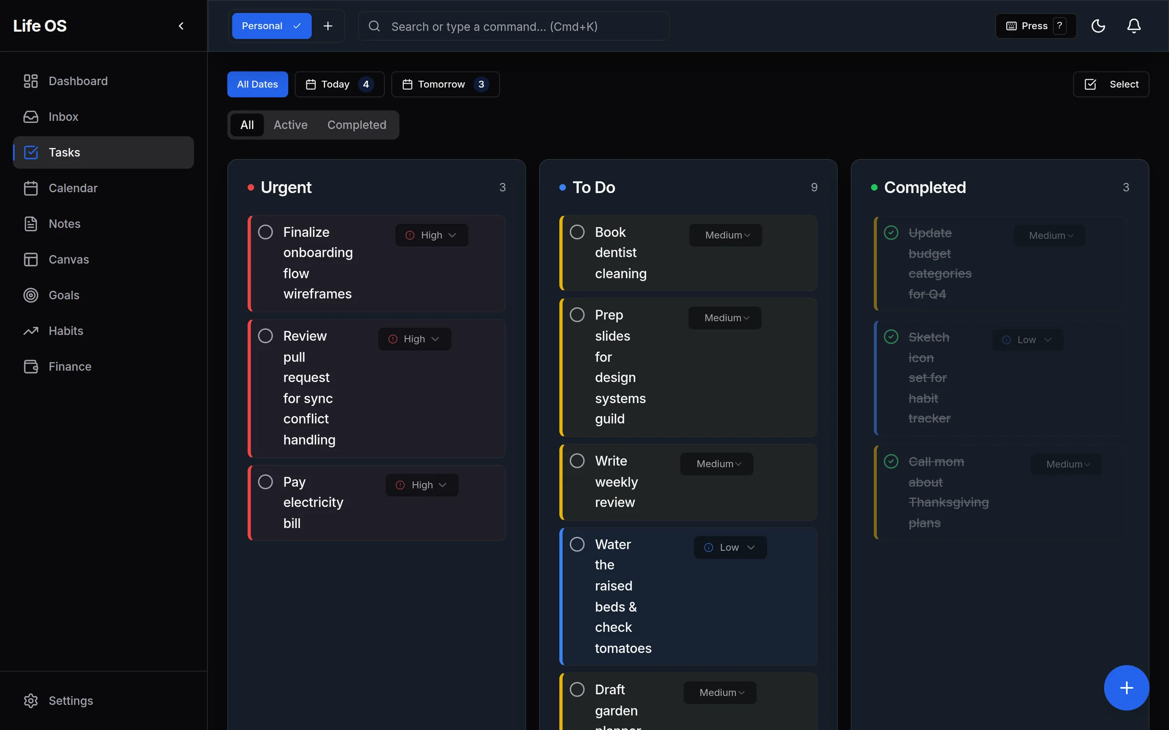Open Settings at sidebar bottom
This screenshot has width=1169, height=730.
103,701
